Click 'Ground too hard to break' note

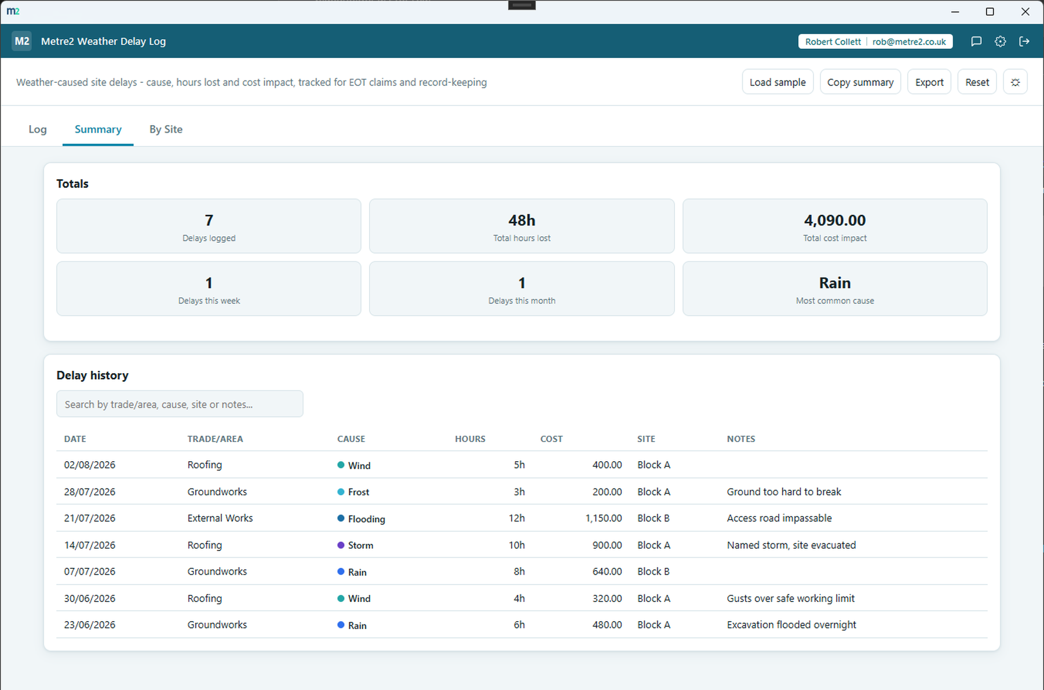tap(784, 491)
